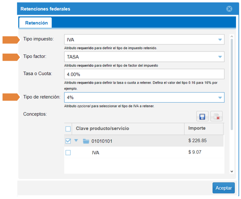Uncheck the 01010101 row checkbox
The height and width of the screenshot is (199, 241).
coord(68,141)
